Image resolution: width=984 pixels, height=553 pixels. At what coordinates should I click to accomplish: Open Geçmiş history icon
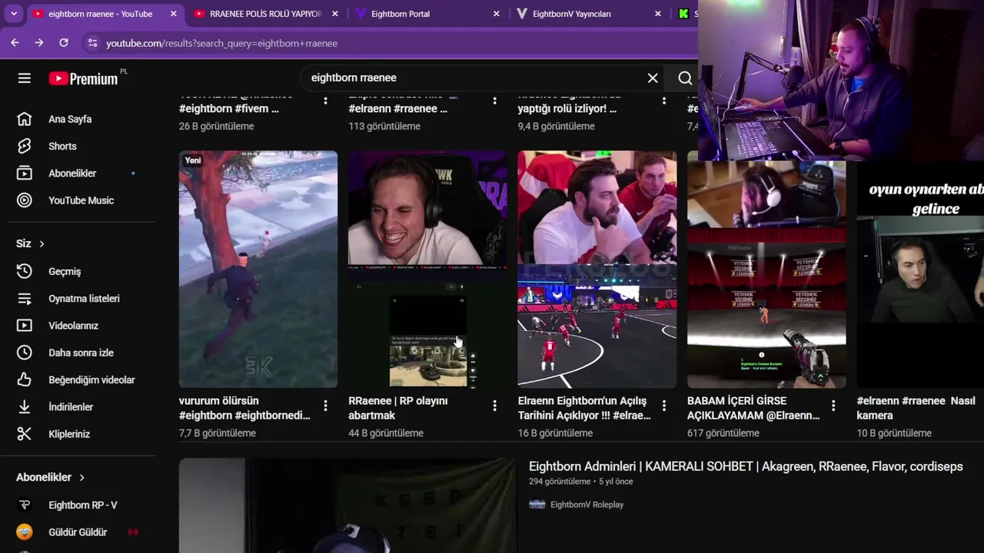pos(25,271)
